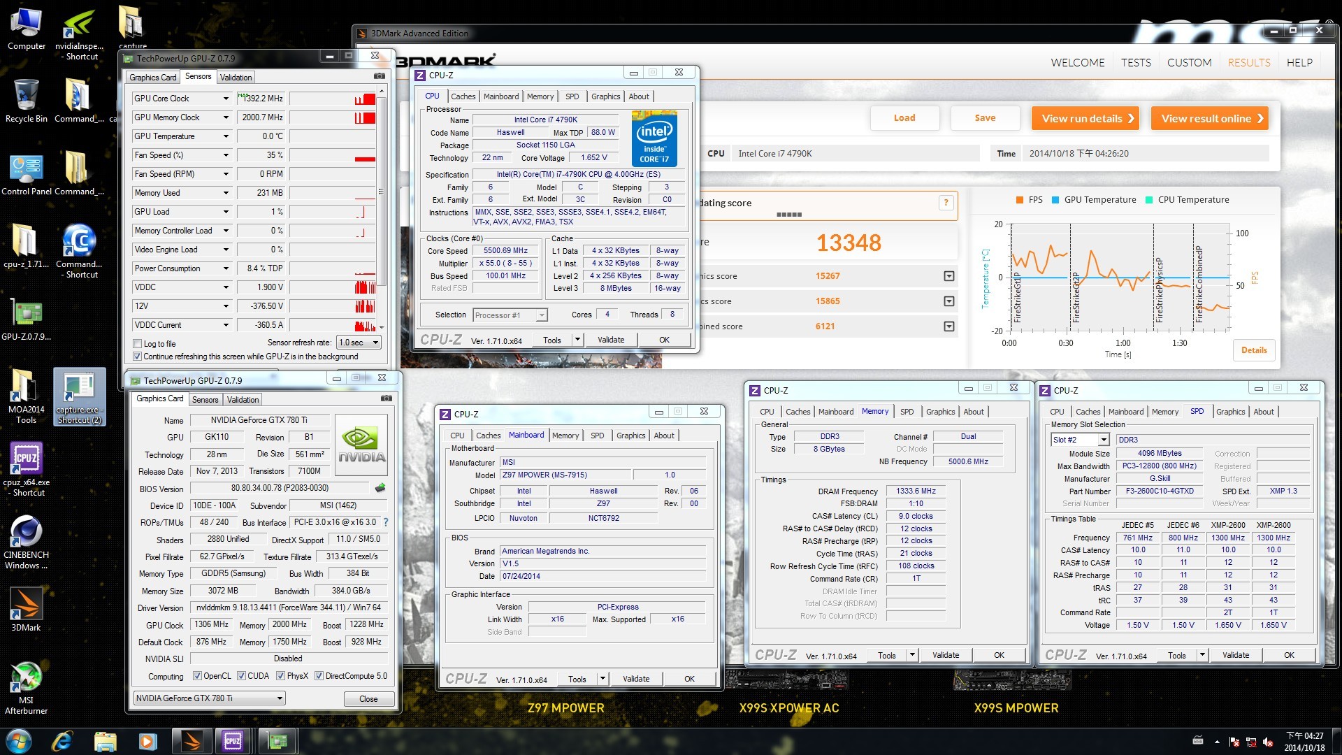Screen dimensions: 1342x755
Task: Click the View result online button
Action: (1210, 118)
